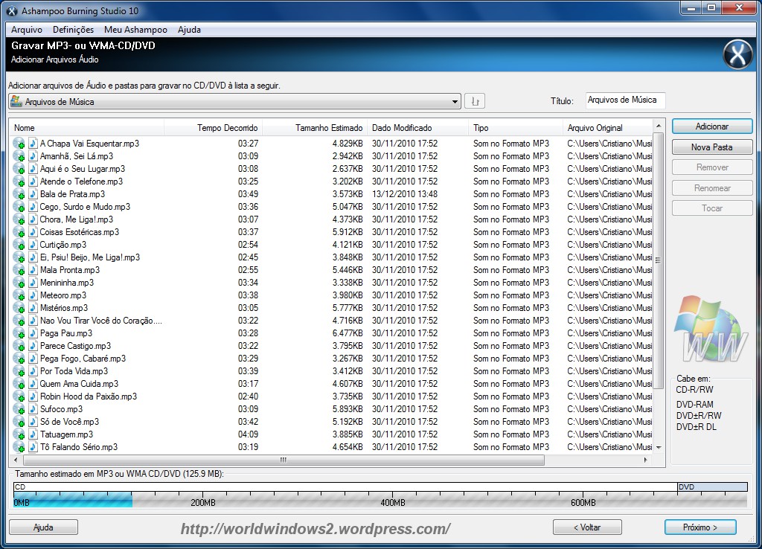Click the vertical scrollbar thumb of file list

click(x=658, y=260)
